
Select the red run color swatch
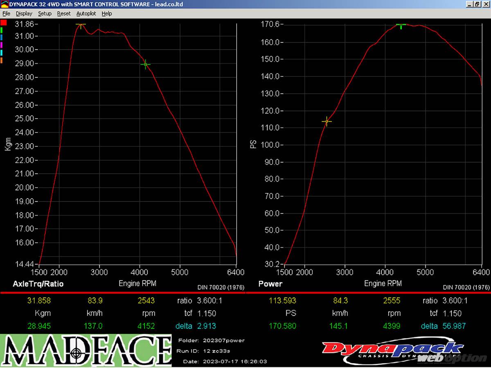point(3,22)
